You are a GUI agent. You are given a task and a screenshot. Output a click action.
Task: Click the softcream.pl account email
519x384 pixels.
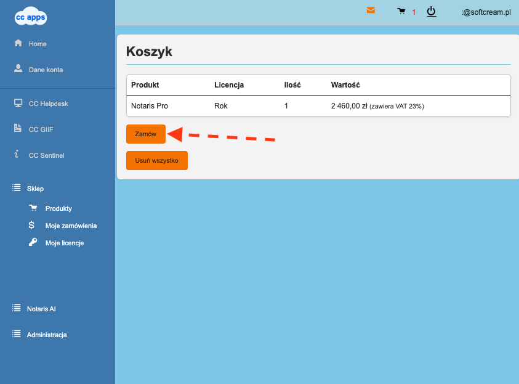point(486,12)
